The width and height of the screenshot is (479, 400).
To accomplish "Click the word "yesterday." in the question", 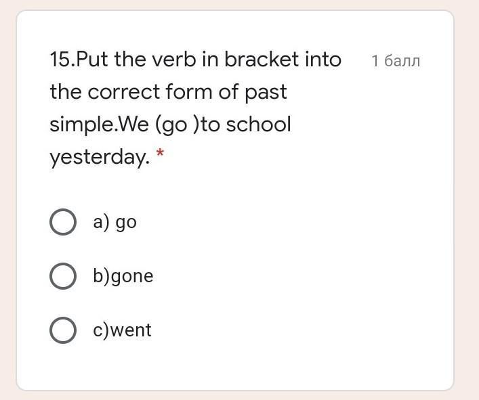I will (x=100, y=158).
